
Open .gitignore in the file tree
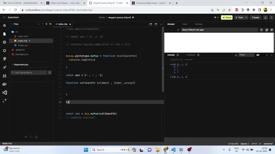20,50
